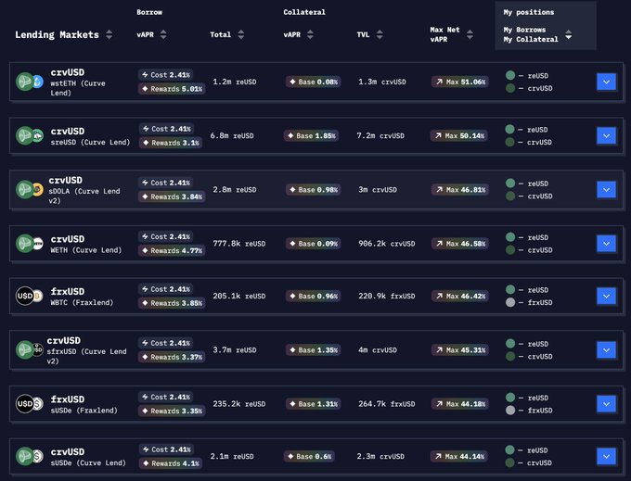Click TVL value 906.2k crvUSD
631x481 pixels.
387,244
